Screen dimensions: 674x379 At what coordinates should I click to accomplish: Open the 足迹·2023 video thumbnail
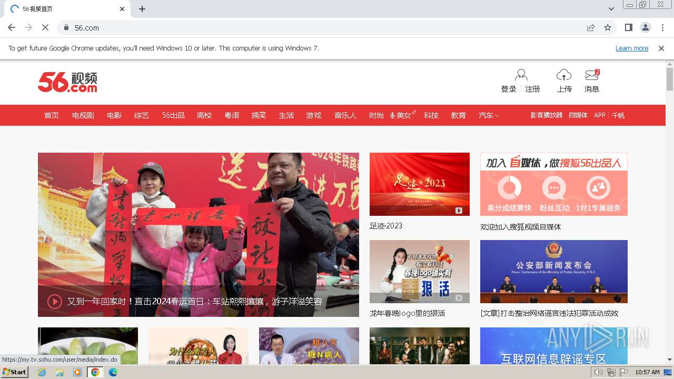click(420, 184)
